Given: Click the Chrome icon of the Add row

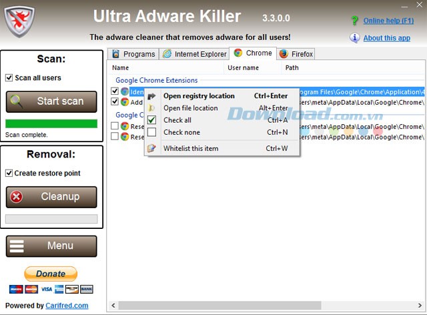Looking at the screenshot, I should click(x=125, y=102).
